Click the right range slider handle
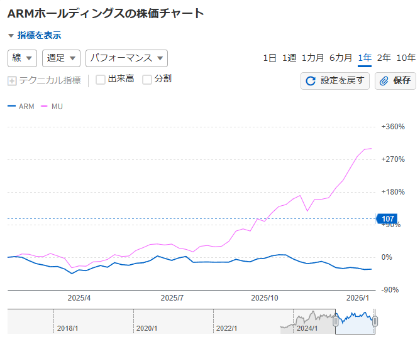 pos(375,321)
